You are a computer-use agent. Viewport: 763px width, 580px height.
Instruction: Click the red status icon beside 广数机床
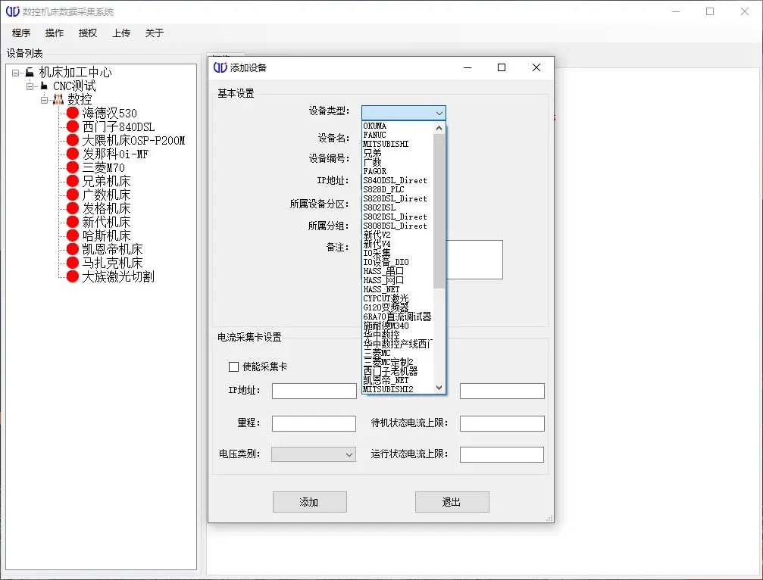[x=73, y=195]
